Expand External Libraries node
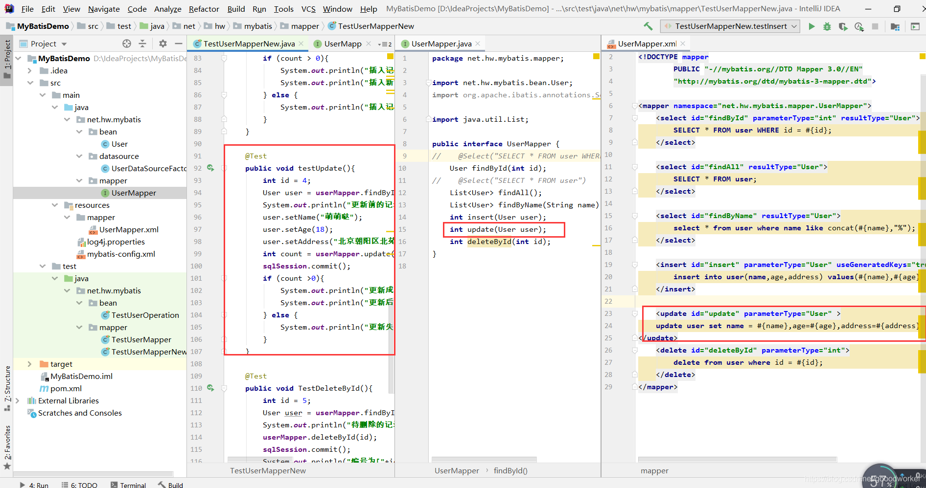Viewport: 926px width, 488px height. tap(18, 400)
